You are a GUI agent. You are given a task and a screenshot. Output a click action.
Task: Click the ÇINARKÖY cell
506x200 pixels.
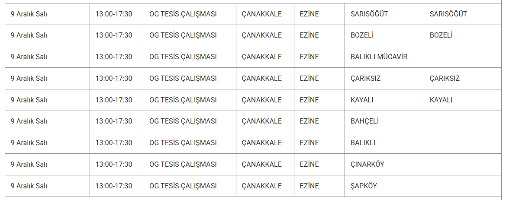tap(367, 165)
